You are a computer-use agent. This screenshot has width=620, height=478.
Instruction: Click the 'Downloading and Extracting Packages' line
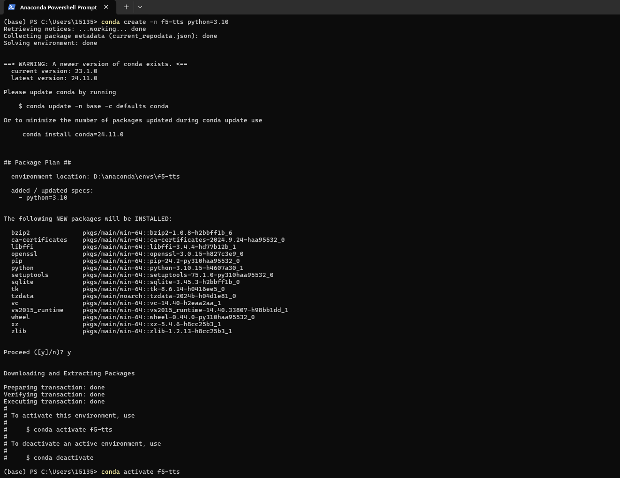69,373
